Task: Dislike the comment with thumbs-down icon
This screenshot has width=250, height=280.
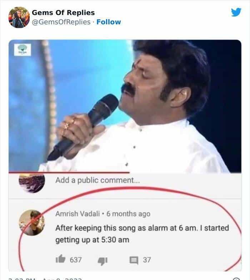Action: tap(103, 261)
